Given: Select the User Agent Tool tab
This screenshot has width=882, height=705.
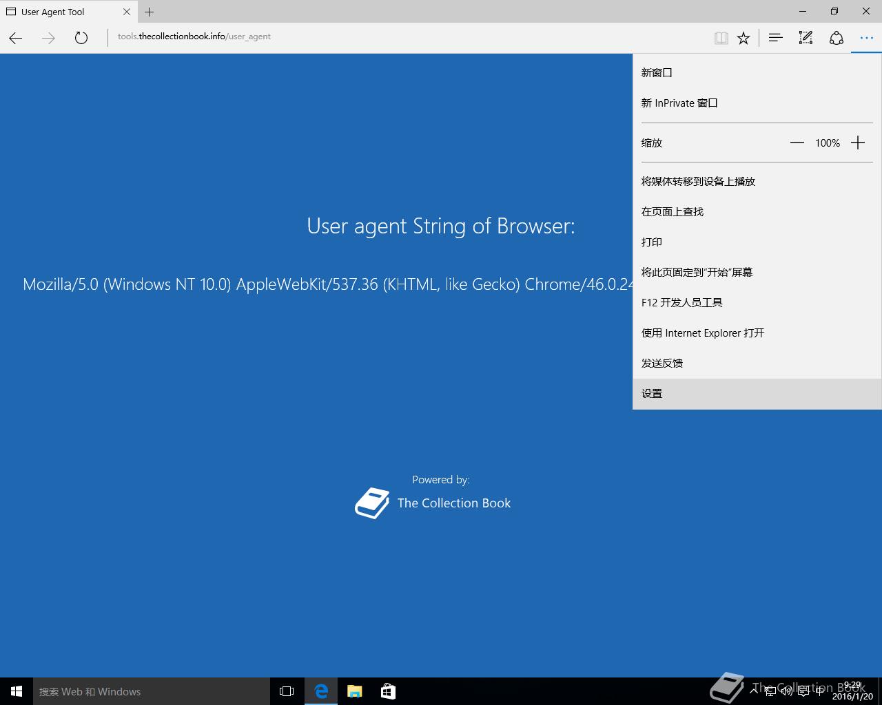Looking at the screenshot, I should click(x=68, y=12).
